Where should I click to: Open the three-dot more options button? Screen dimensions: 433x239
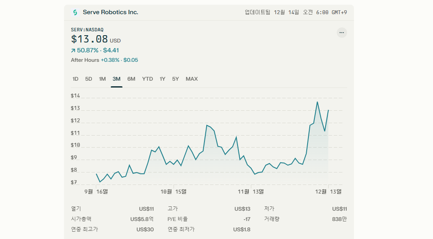coord(342,33)
